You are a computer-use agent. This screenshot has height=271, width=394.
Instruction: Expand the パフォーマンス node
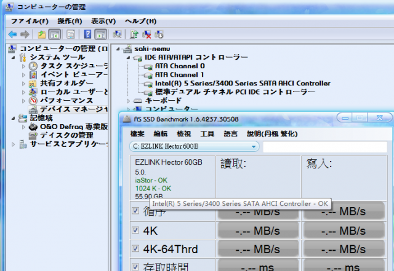point(23,101)
